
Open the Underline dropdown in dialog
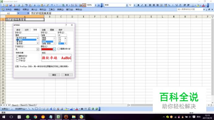click(x=38, y=49)
